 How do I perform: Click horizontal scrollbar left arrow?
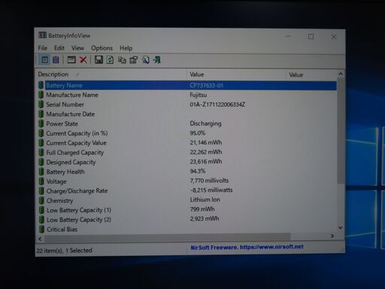40,239
